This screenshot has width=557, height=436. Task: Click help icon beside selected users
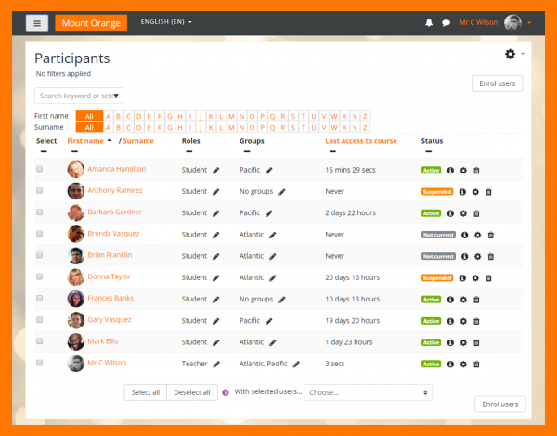[226, 392]
